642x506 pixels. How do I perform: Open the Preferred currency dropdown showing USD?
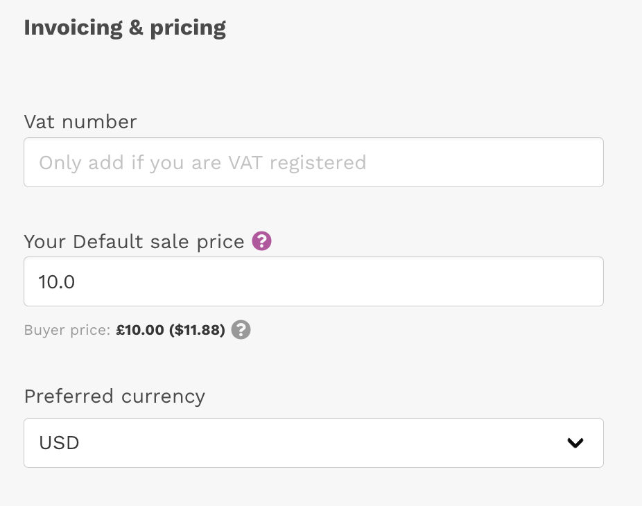(313, 443)
